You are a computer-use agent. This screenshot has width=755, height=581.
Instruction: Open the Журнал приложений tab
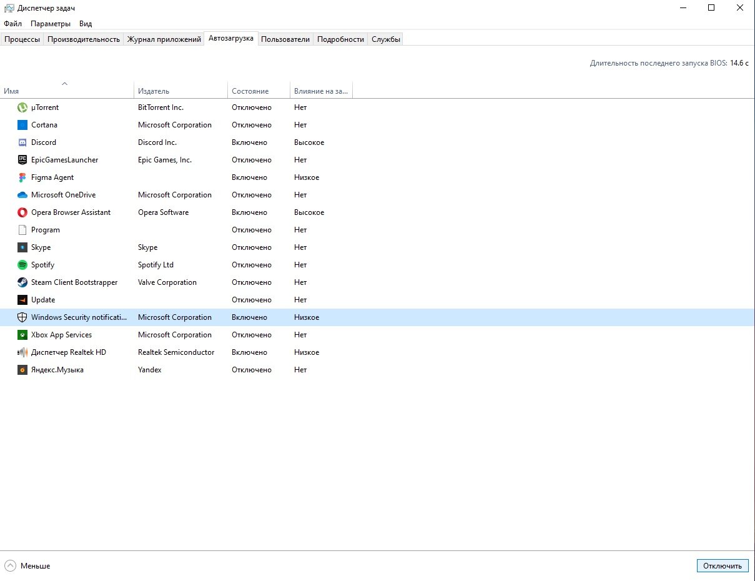pyautogui.click(x=164, y=39)
